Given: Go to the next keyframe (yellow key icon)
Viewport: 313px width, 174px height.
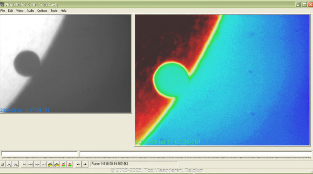Looking at the screenshot, I should (x=57, y=165).
